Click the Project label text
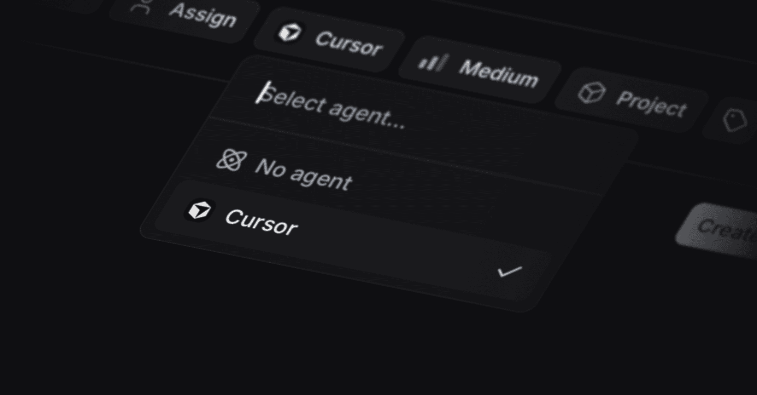The image size is (757, 395). pyautogui.click(x=651, y=104)
